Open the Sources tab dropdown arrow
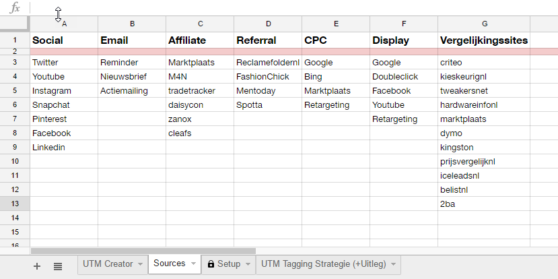The width and height of the screenshot is (558, 279). pos(194,263)
